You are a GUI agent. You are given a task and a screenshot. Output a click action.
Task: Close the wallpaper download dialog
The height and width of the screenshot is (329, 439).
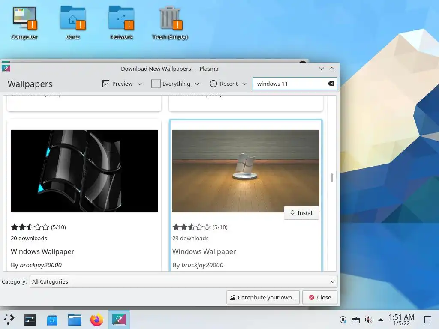tap(320, 297)
